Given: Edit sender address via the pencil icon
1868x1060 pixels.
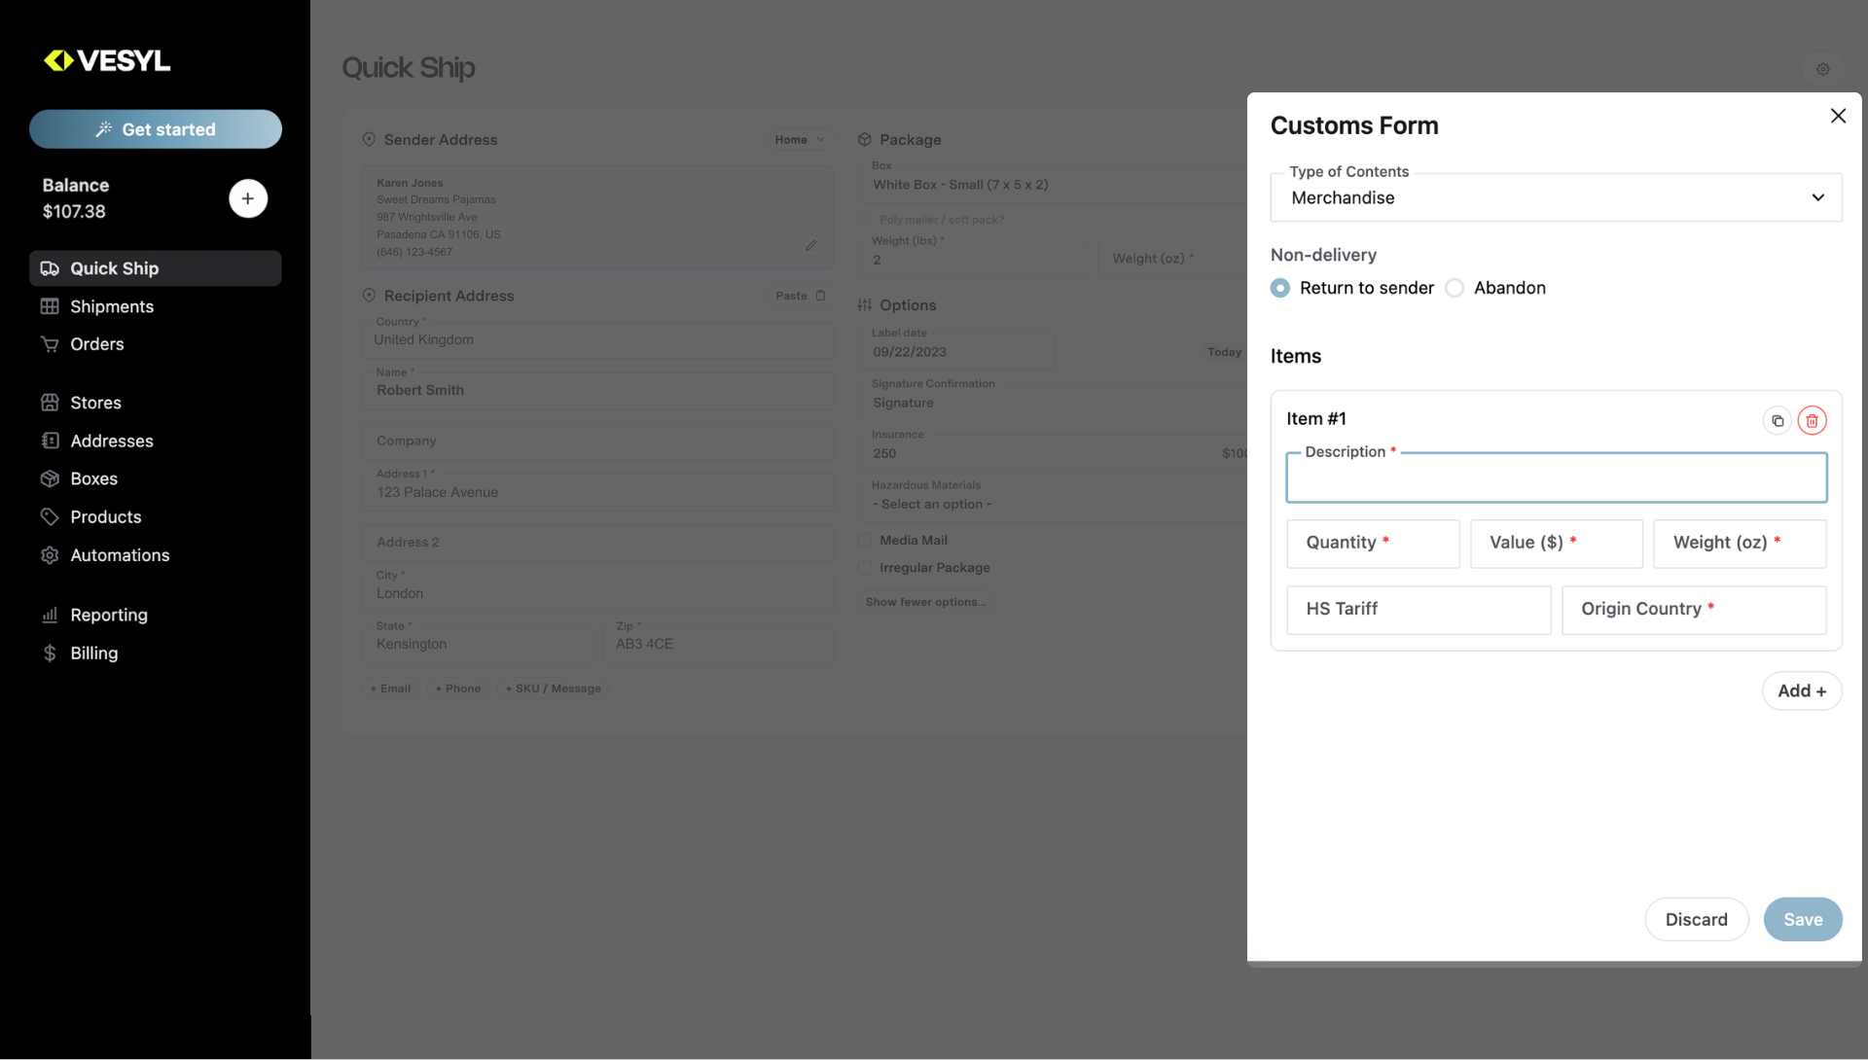Looking at the screenshot, I should (812, 245).
